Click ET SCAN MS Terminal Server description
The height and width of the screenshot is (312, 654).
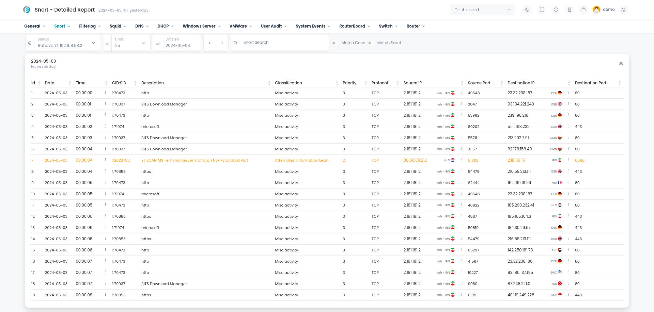point(194,160)
